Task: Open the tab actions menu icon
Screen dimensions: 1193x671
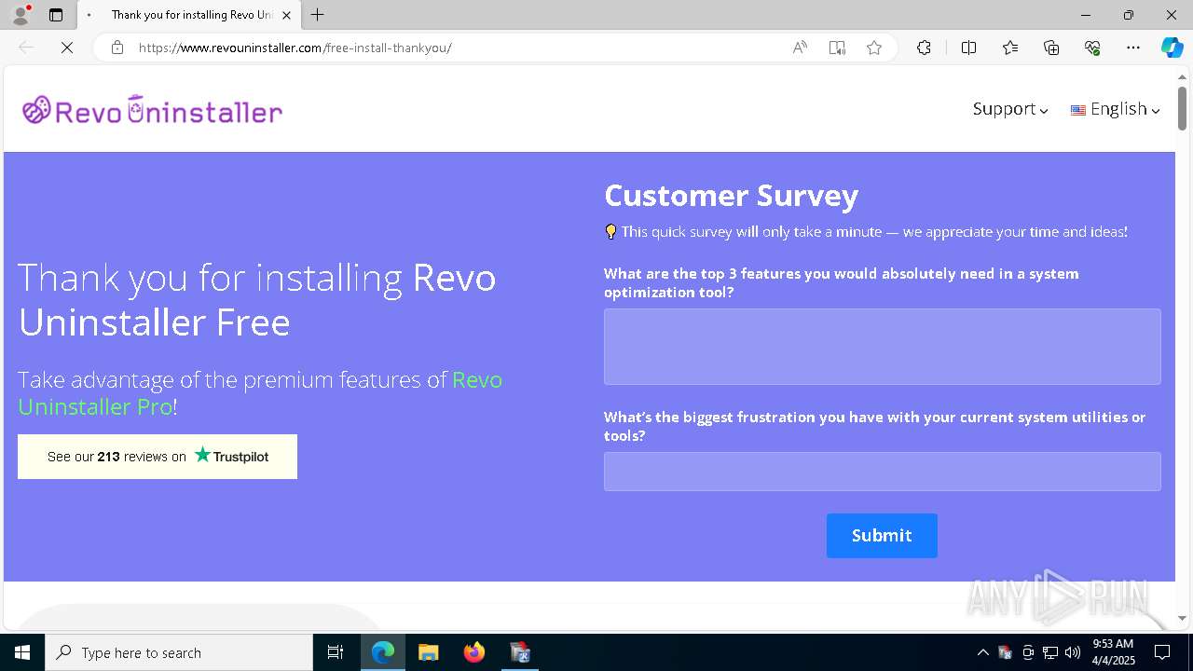Action: point(56,15)
